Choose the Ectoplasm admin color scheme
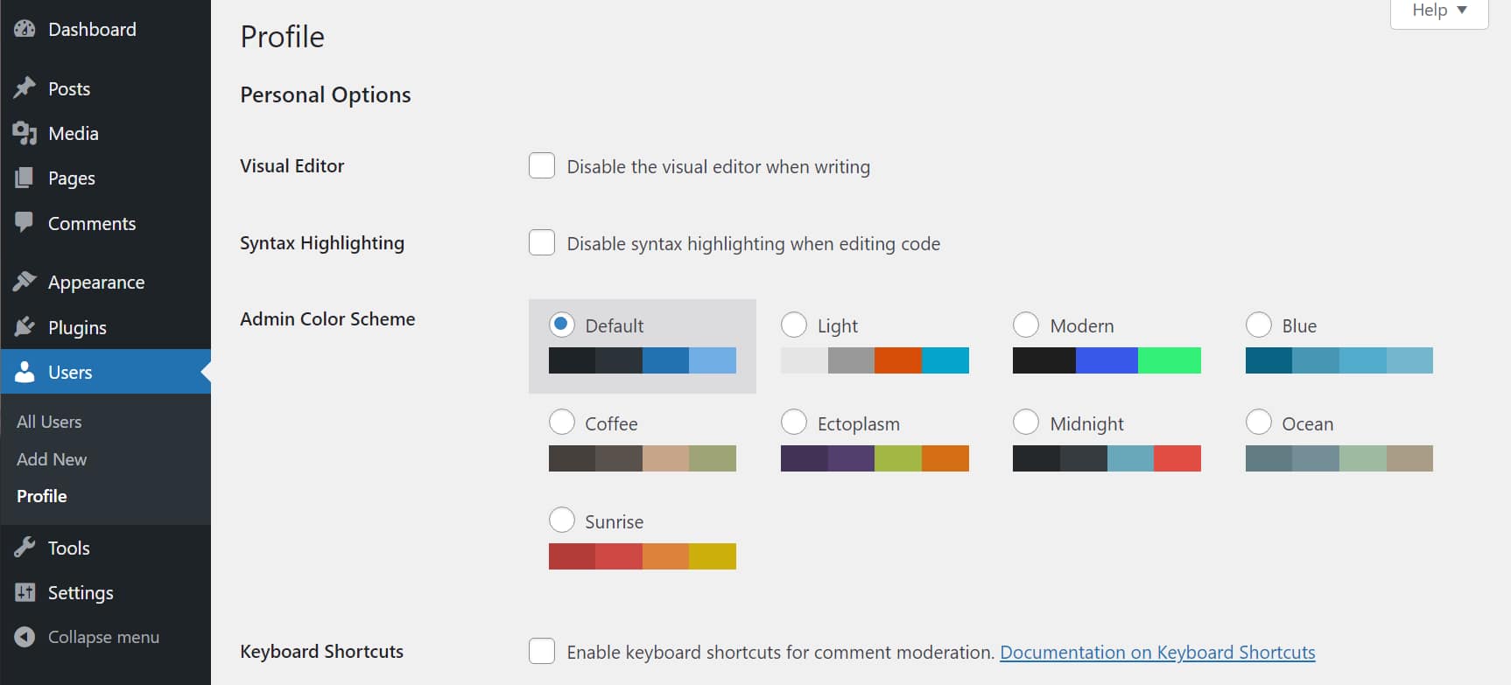 pos(794,423)
